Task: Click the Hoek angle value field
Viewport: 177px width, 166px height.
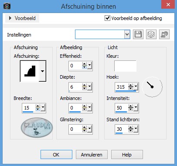Action: (x=122, y=87)
